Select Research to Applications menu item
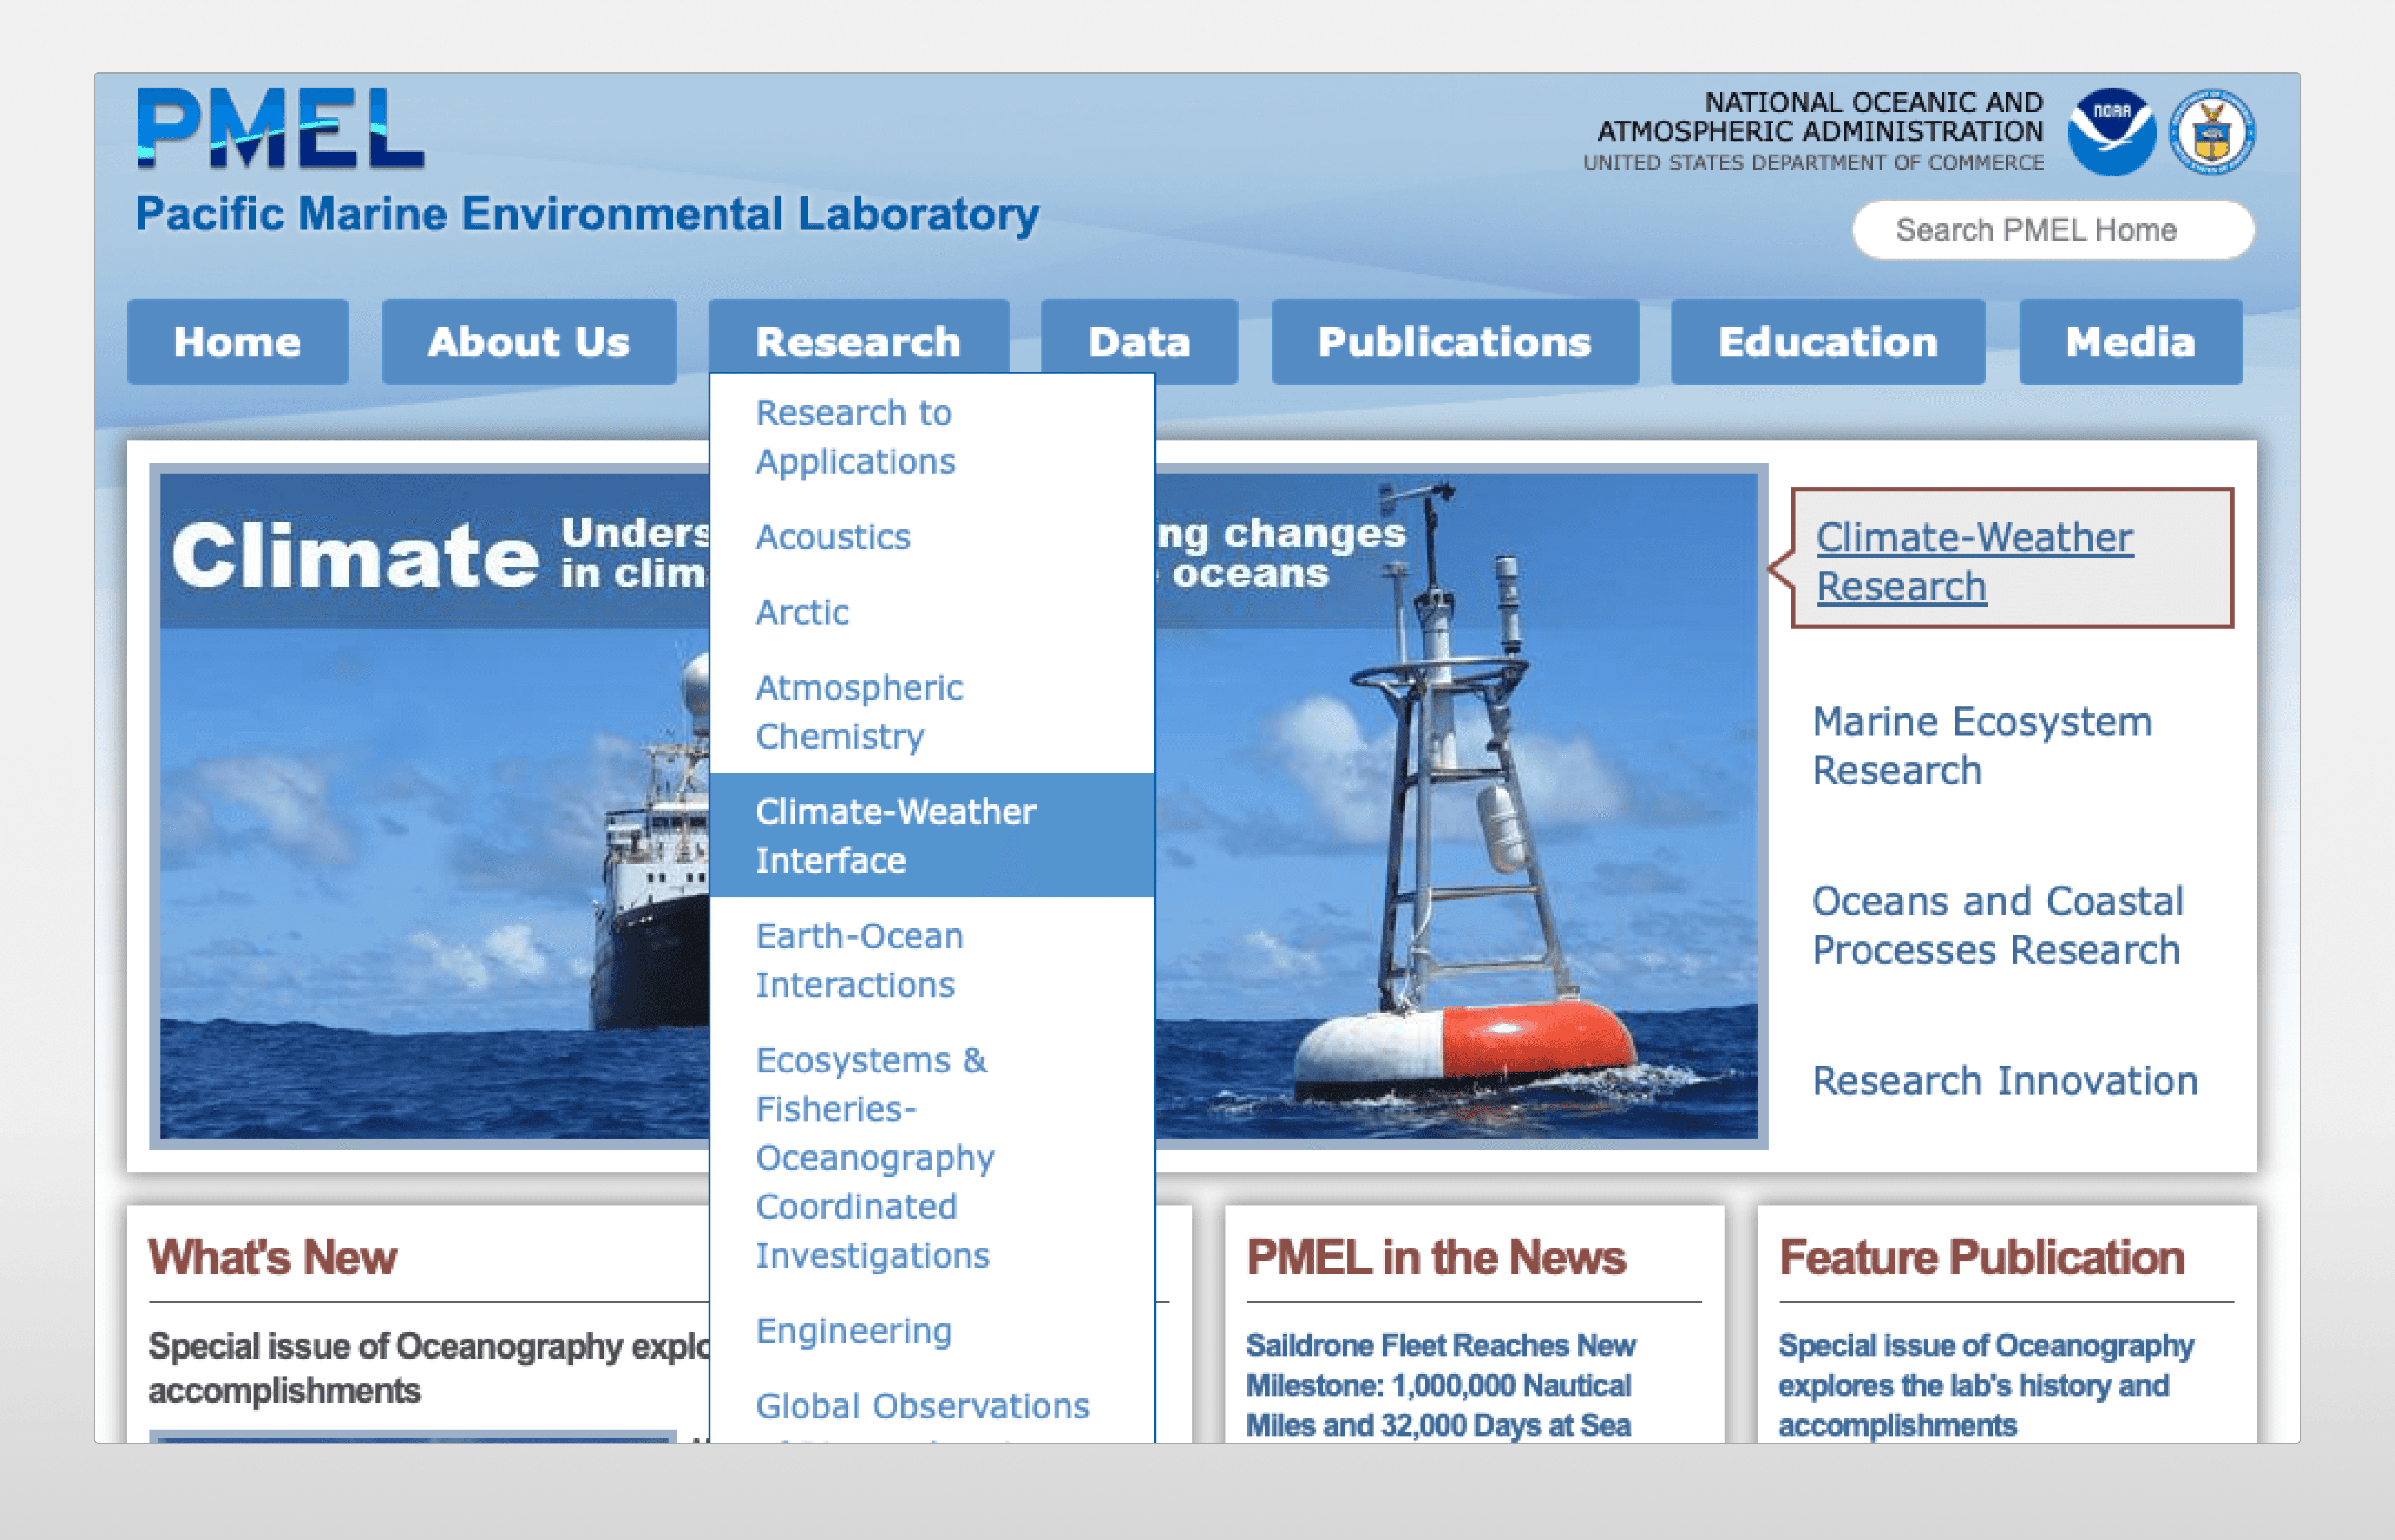This screenshot has width=2395, height=1540. pyautogui.click(x=855, y=437)
